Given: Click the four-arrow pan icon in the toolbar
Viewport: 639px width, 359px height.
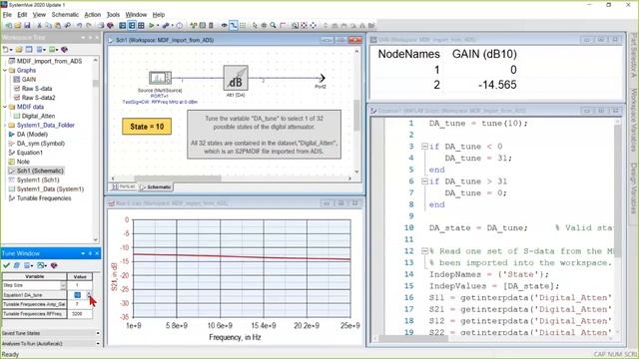Looking at the screenshot, I should (x=314, y=25).
